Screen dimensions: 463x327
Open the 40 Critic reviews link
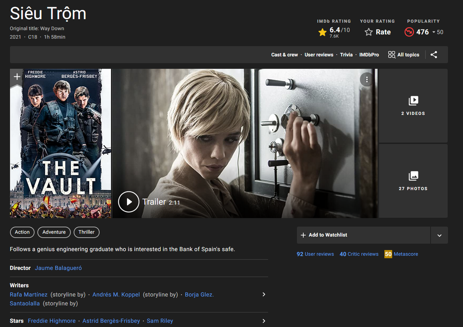(359, 254)
